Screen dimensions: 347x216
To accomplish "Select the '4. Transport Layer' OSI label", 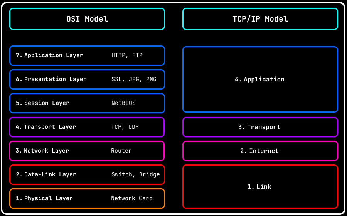I will [45, 127].
